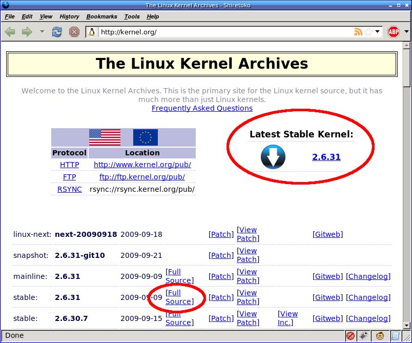Click the Adblock Plus ABP icon

click(393, 32)
